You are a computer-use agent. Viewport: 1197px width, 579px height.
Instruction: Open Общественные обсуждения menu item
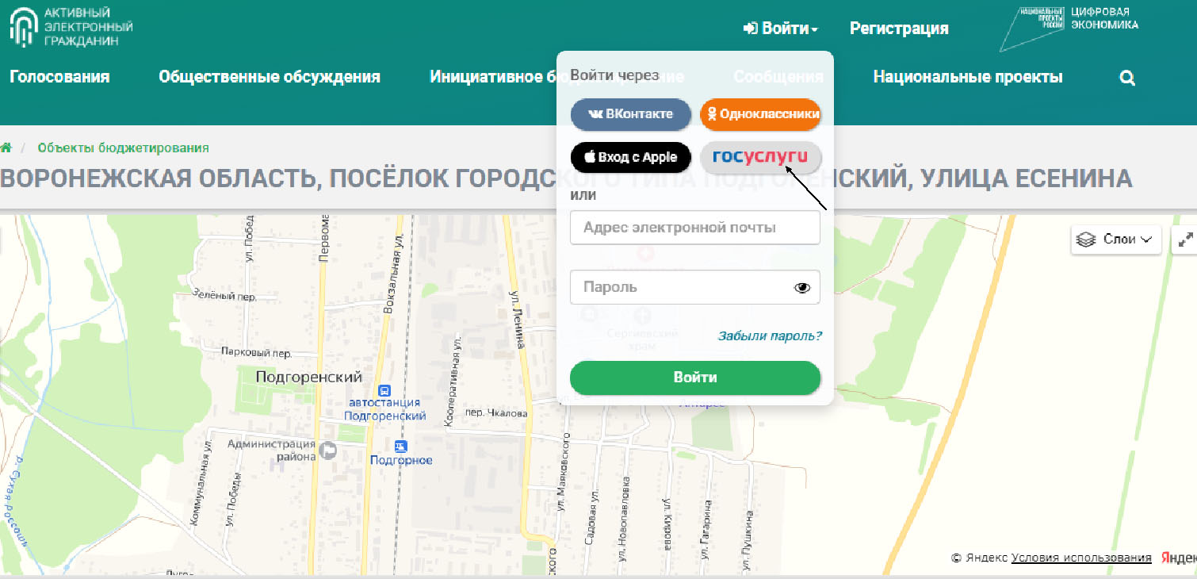pyautogui.click(x=270, y=77)
